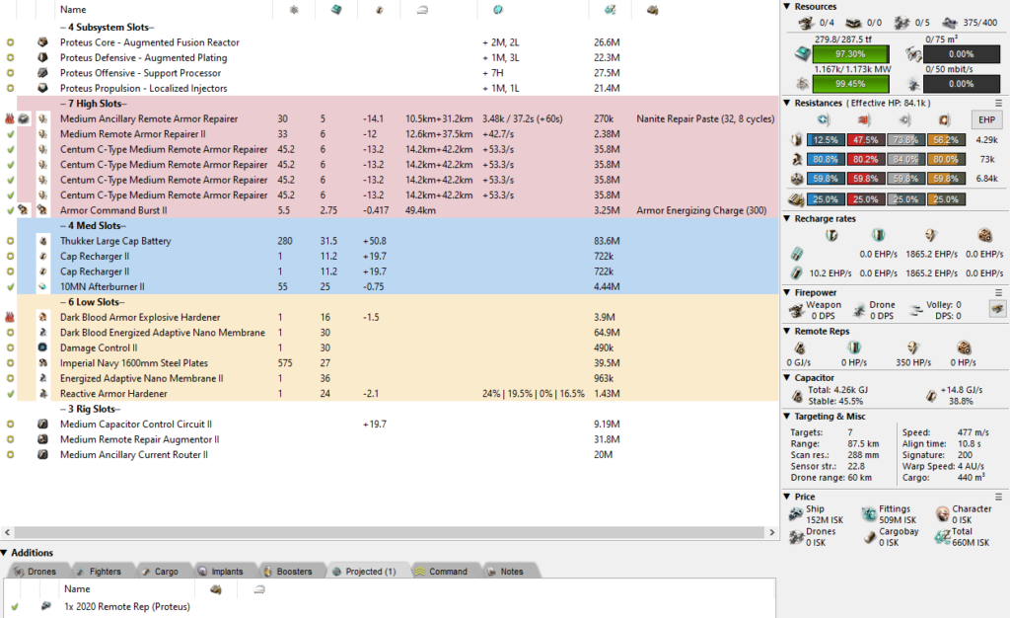
Task: Toggle state of Medium Remote Armor Repairer II
Action: 11,134
